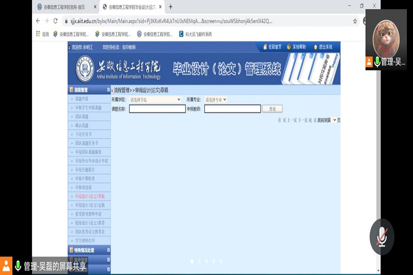
Task: Click the muted microphone button
Action: pyautogui.click(x=382, y=237)
